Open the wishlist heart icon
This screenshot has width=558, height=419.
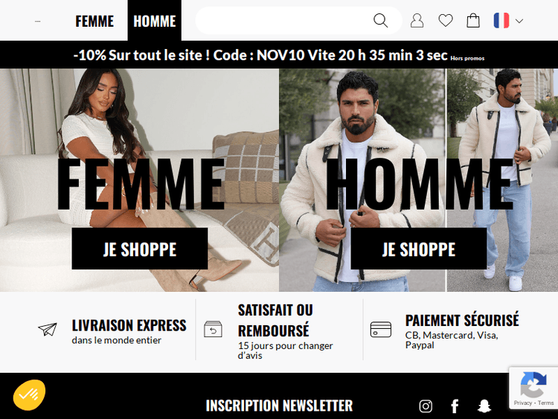pos(445,21)
